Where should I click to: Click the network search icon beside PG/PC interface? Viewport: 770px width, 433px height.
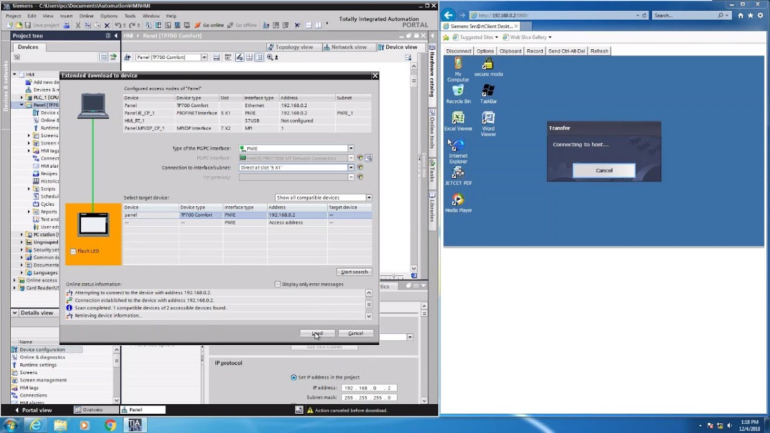tap(368, 158)
